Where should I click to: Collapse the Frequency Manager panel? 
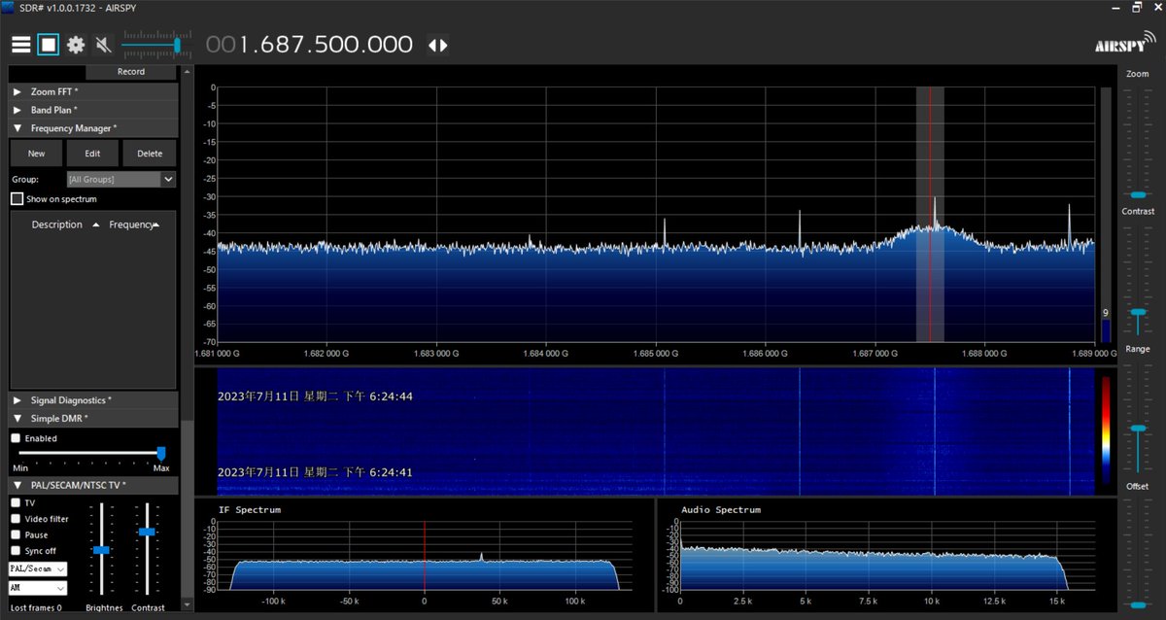93,128
